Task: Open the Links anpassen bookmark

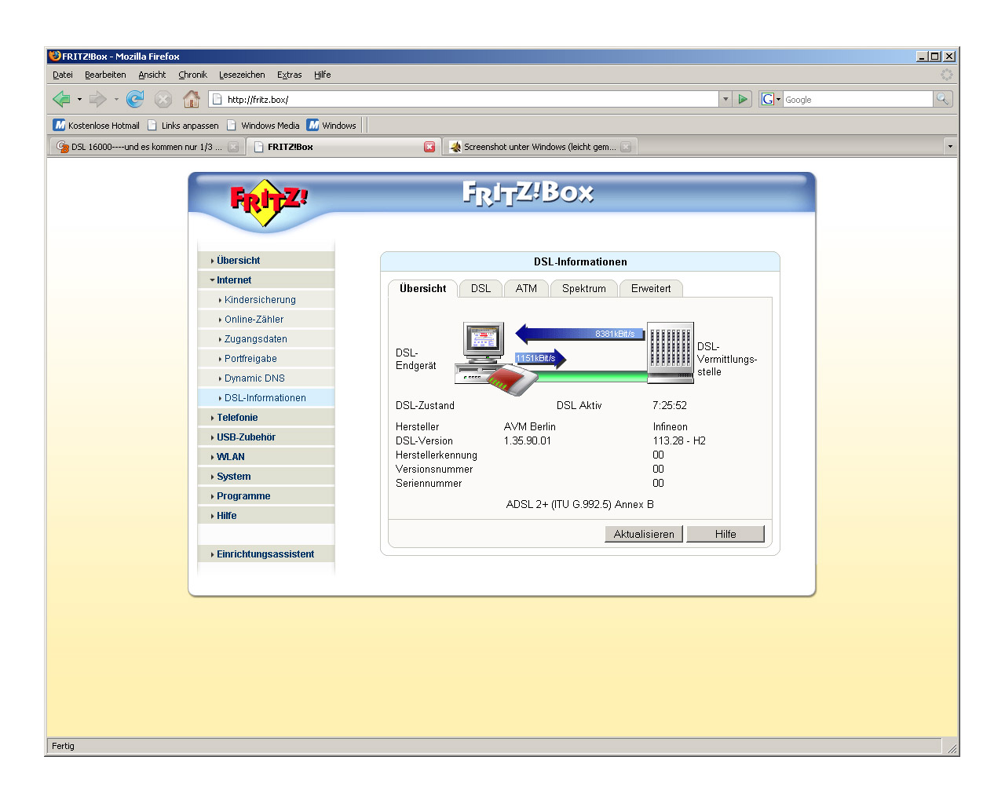Action: [183, 126]
